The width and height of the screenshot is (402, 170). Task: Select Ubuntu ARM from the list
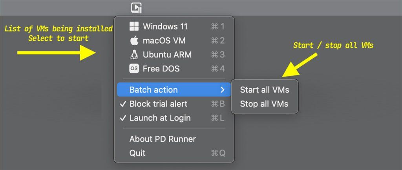pyautogui.click(x=174, y=55)
